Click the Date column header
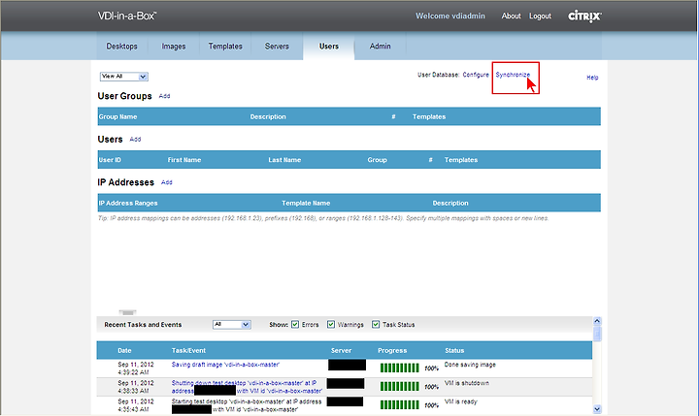The width and height of the screenshot is (699, 416). coord(124,350)
